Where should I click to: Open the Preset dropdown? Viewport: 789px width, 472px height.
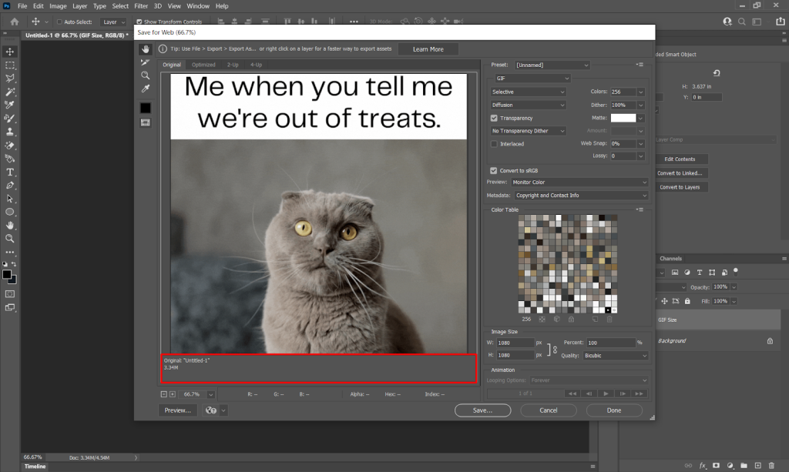click(x=552, y=65)
